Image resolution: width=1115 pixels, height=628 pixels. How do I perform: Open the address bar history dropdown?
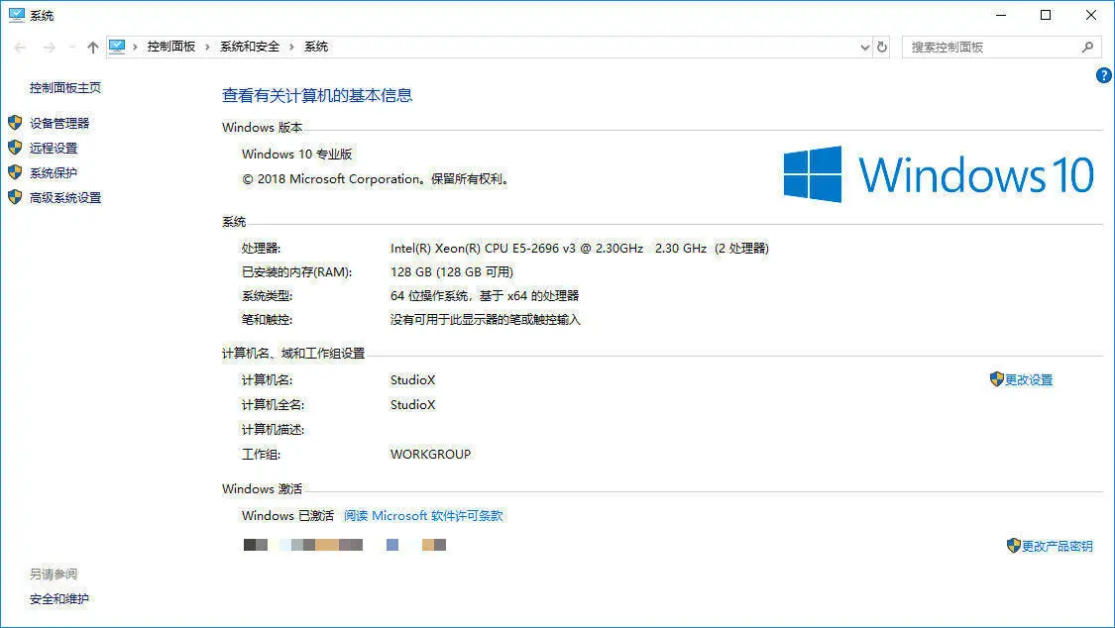coord(864,48)
